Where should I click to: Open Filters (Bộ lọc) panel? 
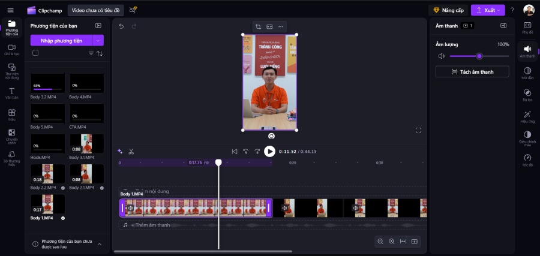tap(527, 95)
